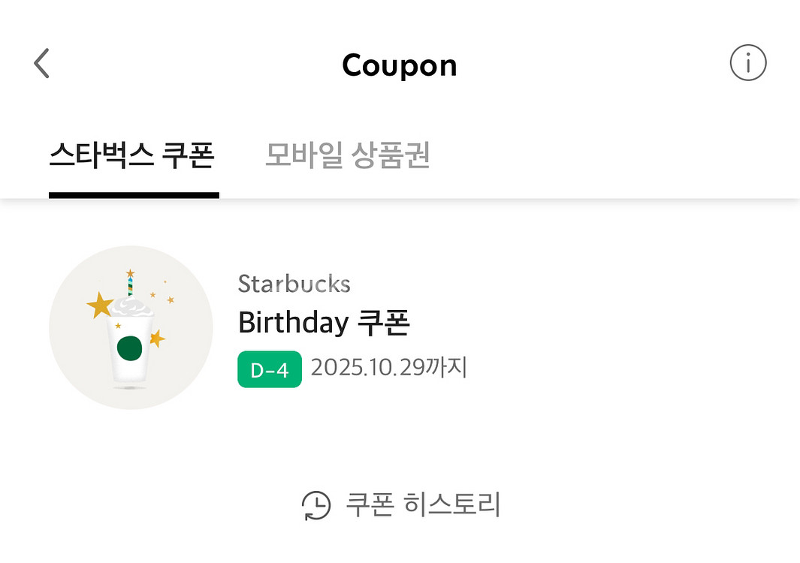Tap the striped birthday candle

click(x=130, y=286)
